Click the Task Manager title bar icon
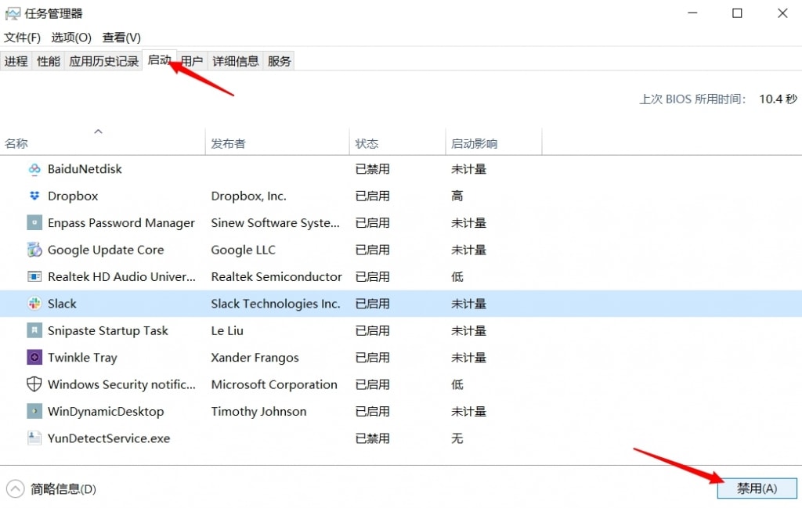Viewport: 802px width, 508px height. pos(13,14)
